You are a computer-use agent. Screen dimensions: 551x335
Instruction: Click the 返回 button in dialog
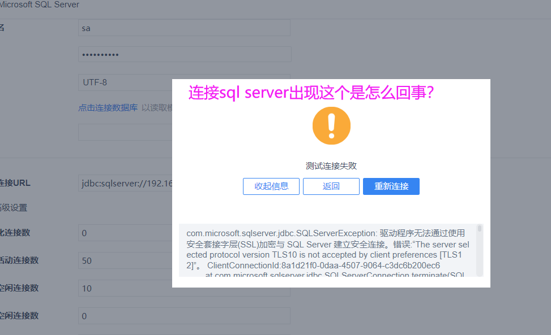(x=331, y=186)
